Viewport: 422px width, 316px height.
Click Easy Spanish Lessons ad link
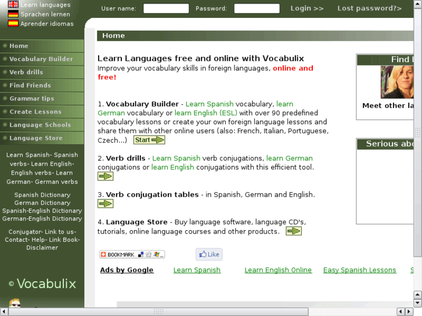point(359,270)
